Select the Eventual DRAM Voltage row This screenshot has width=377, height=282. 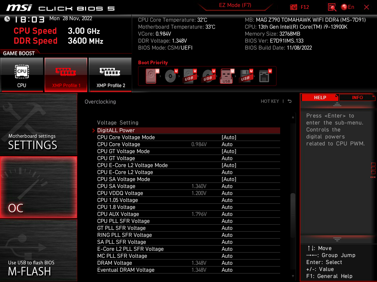(188, 270)
